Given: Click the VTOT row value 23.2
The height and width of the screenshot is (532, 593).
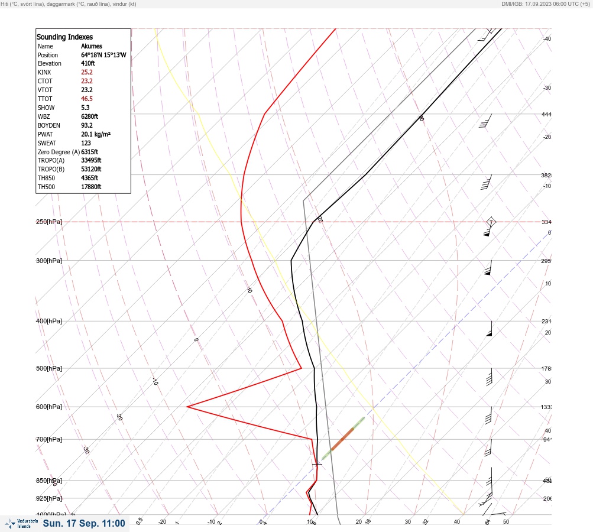Looking at the screenshot, I should point(86,90).
